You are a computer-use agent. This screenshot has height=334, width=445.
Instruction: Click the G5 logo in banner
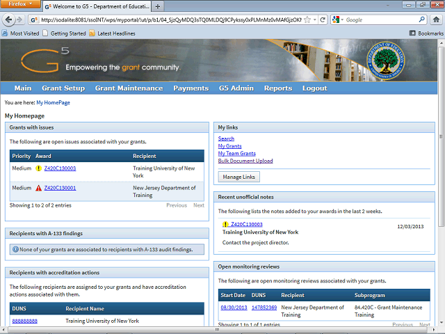(x=45, y=60)
